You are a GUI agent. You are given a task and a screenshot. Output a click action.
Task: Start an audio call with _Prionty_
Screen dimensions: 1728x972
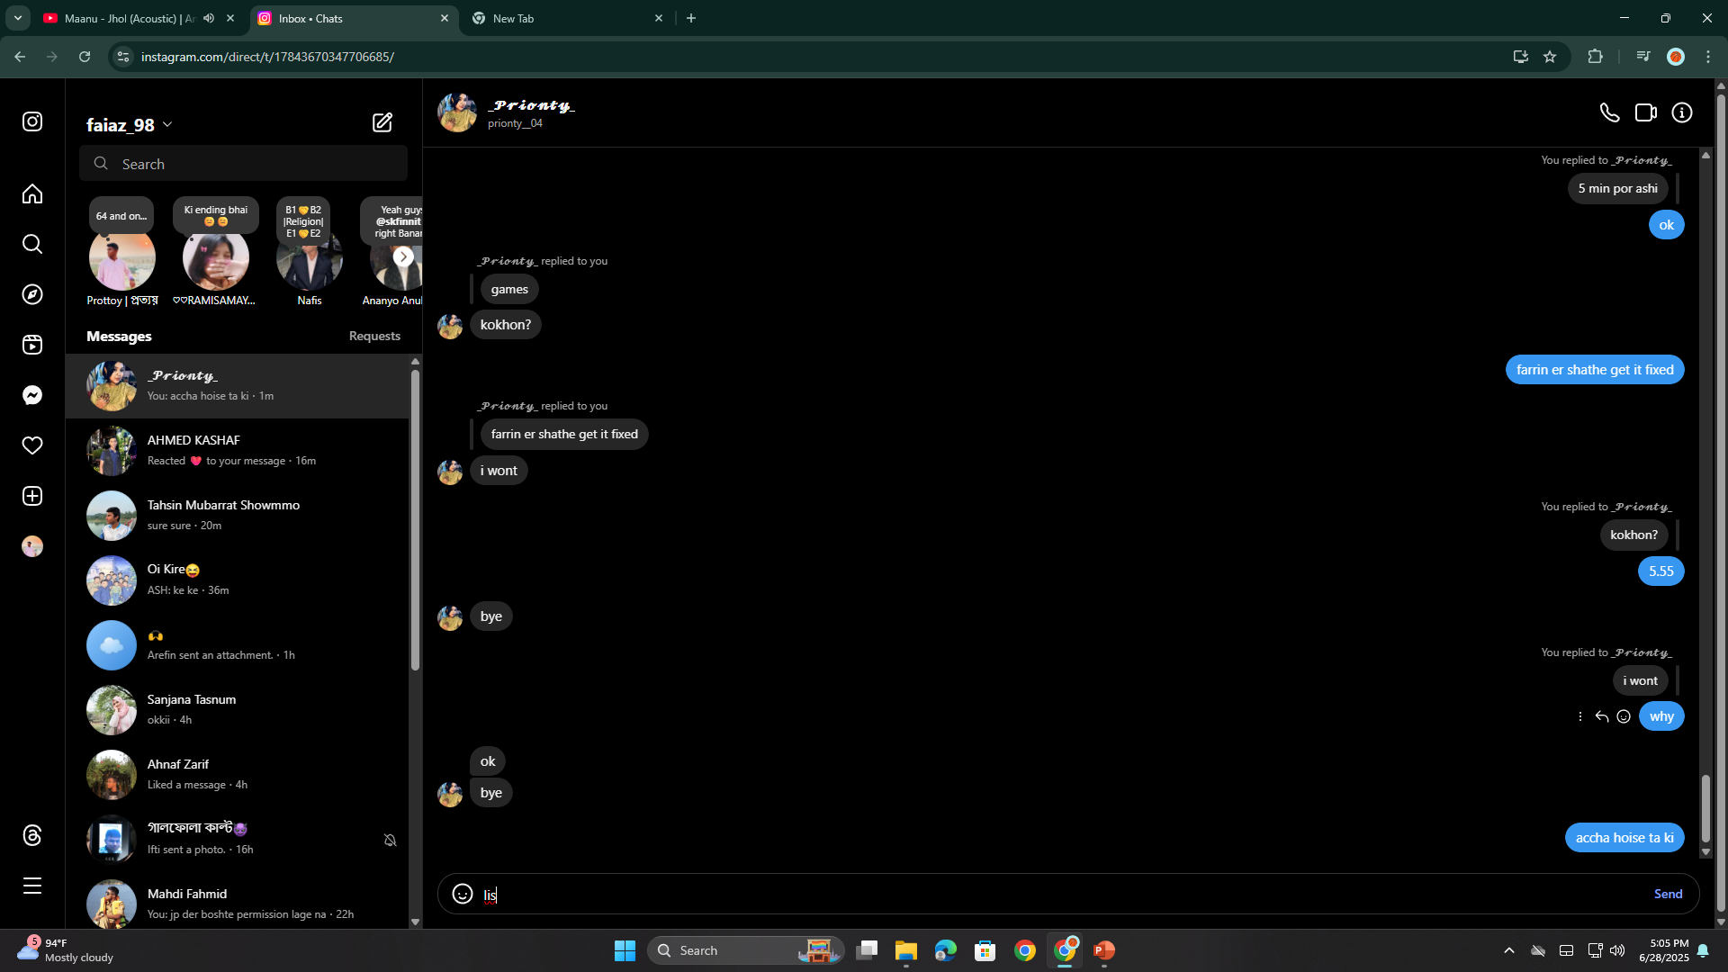click(x=1609, y=112)
